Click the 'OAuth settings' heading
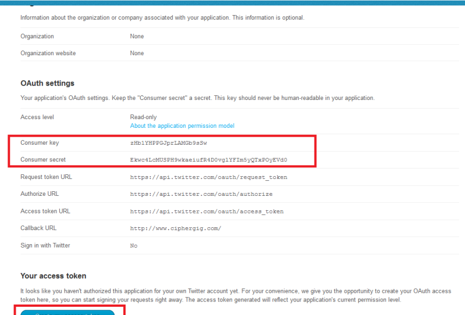This screenshot has height=315, width=465. coord(48,83)
